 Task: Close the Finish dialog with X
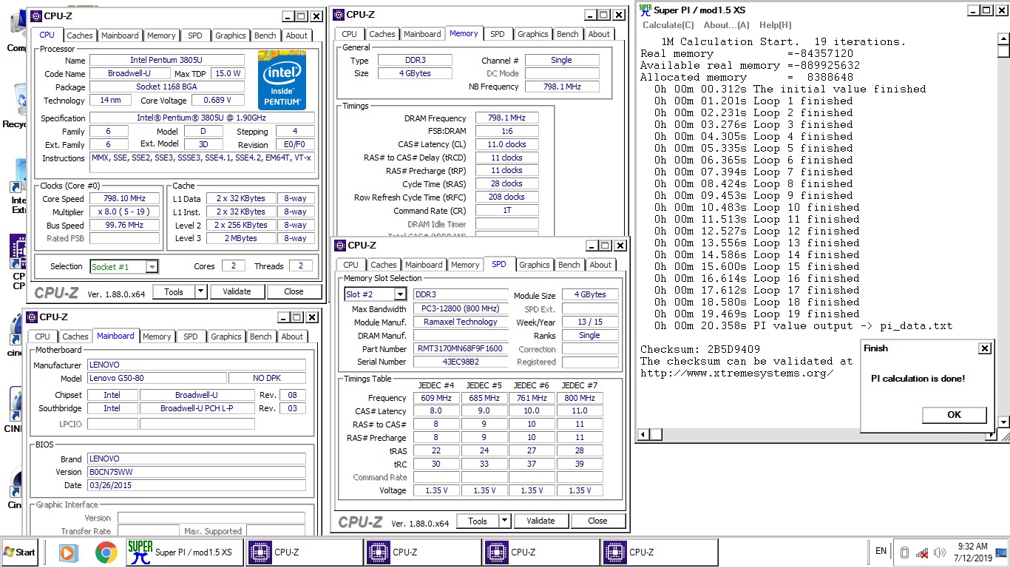point(984,348)
